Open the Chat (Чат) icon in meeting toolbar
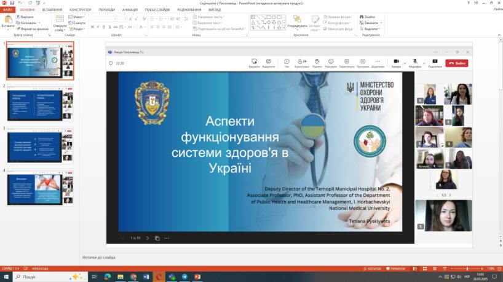Viewport: 503px width, 282px height. coord(287,61)
